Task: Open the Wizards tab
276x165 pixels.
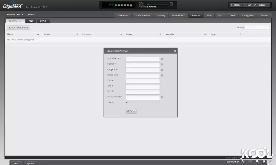Action: point(264,15)
